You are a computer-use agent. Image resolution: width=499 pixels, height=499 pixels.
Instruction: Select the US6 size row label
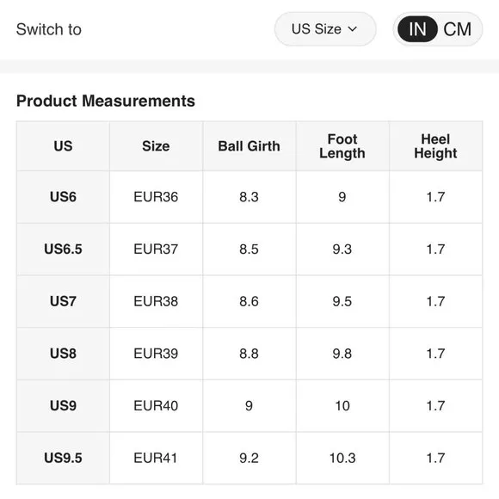pos(63,197)
